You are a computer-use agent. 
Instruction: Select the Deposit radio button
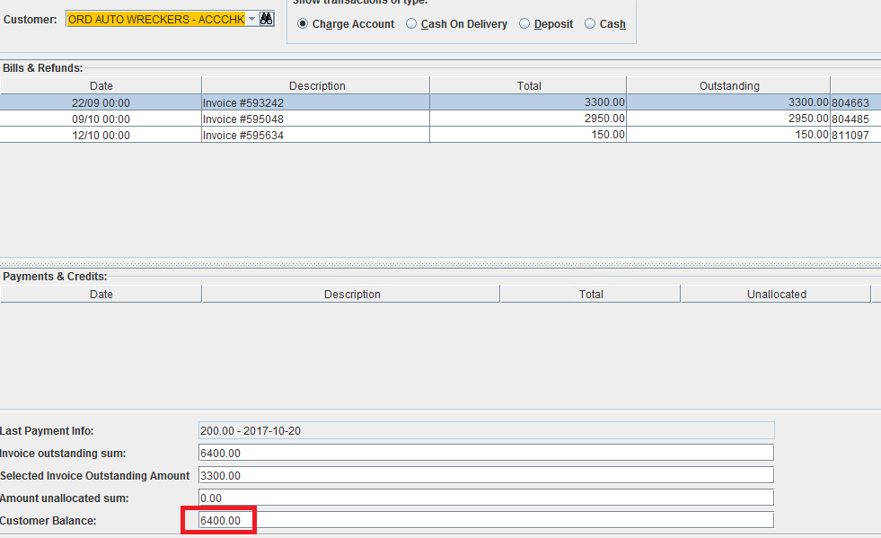524,23
